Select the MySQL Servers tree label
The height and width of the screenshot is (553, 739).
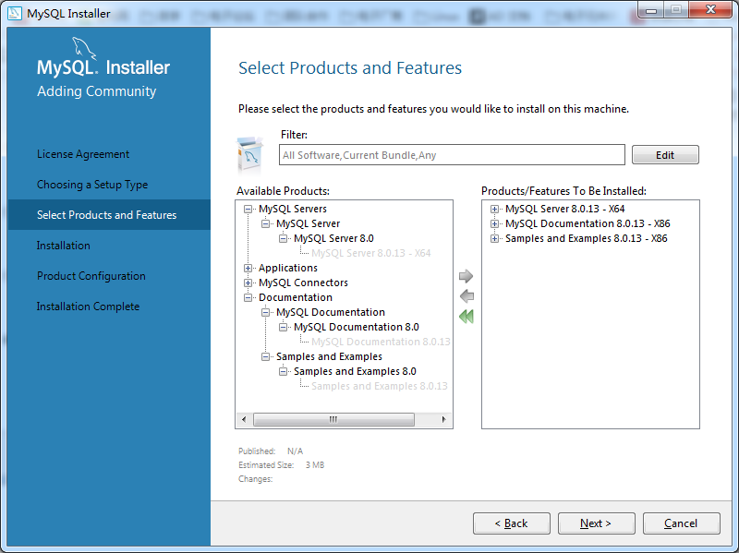pos(292,209)
